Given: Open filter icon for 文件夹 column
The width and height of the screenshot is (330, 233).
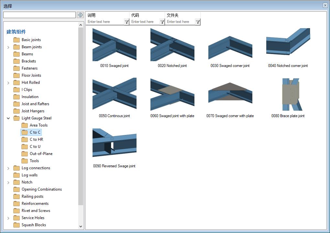Looking at the screenshot, I should click(198, 22).
